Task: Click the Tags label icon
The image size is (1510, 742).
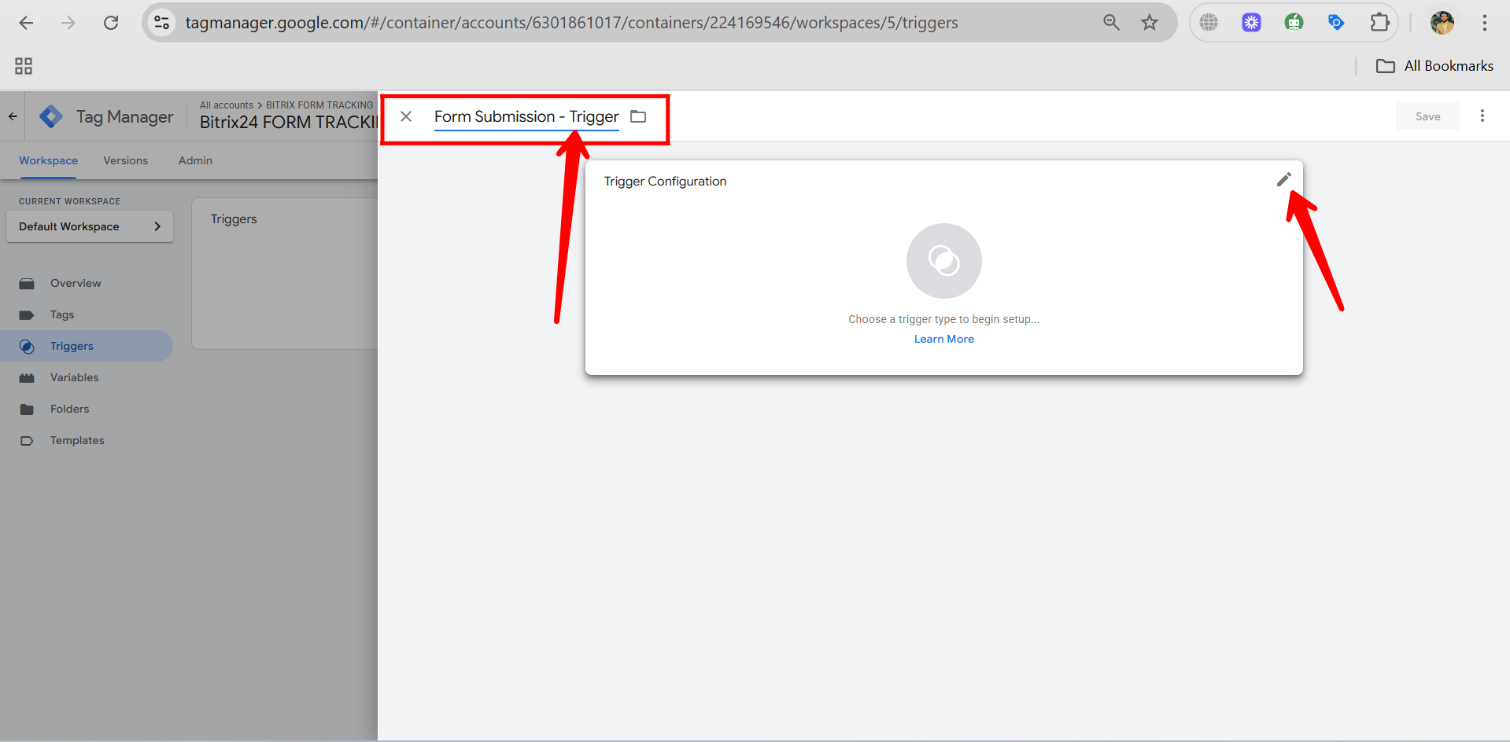Action: (x=27, y=314)
